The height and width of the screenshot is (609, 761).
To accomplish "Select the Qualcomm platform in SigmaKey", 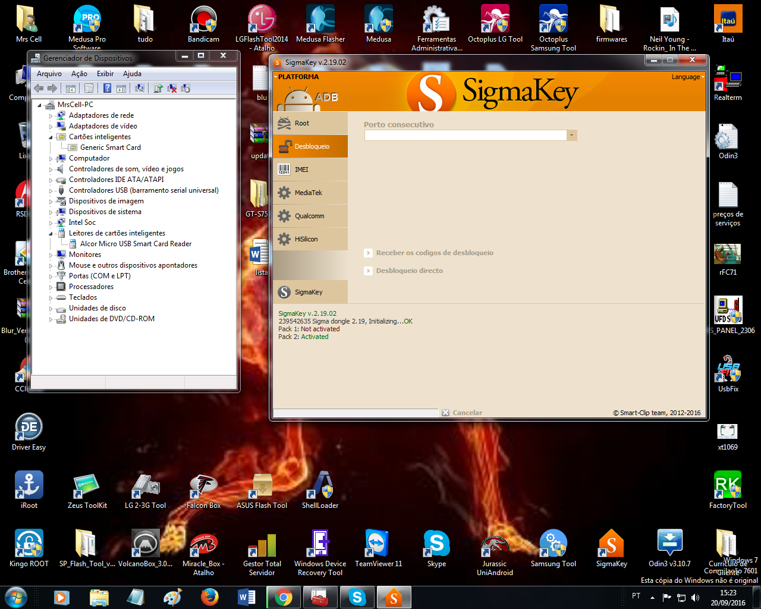I will (x=310, y=216).
